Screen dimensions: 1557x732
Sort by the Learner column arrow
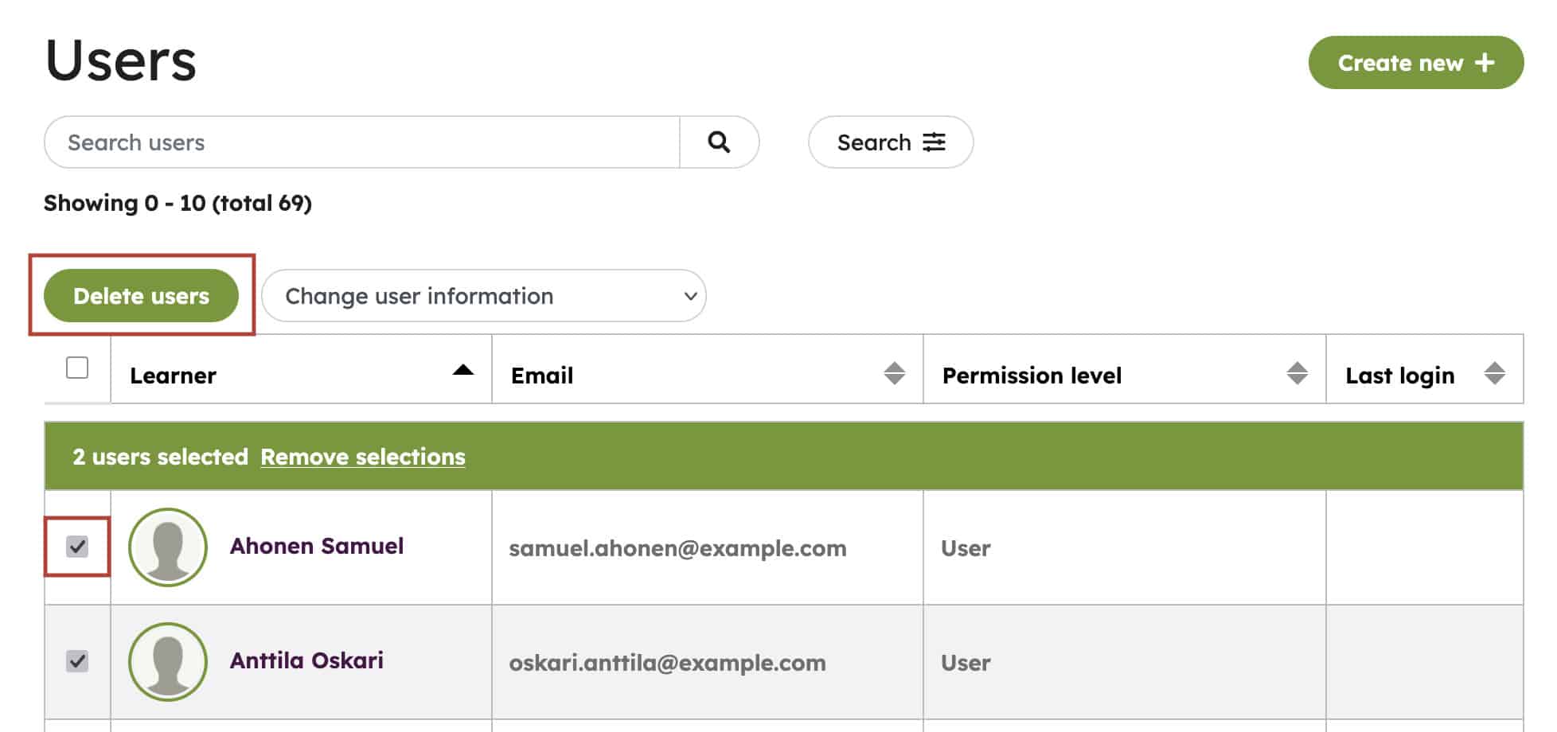pos(463,370)
